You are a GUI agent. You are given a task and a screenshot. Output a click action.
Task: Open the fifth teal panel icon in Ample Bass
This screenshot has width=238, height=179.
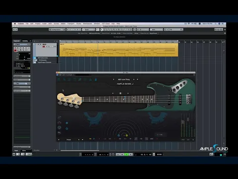(80, 80)
